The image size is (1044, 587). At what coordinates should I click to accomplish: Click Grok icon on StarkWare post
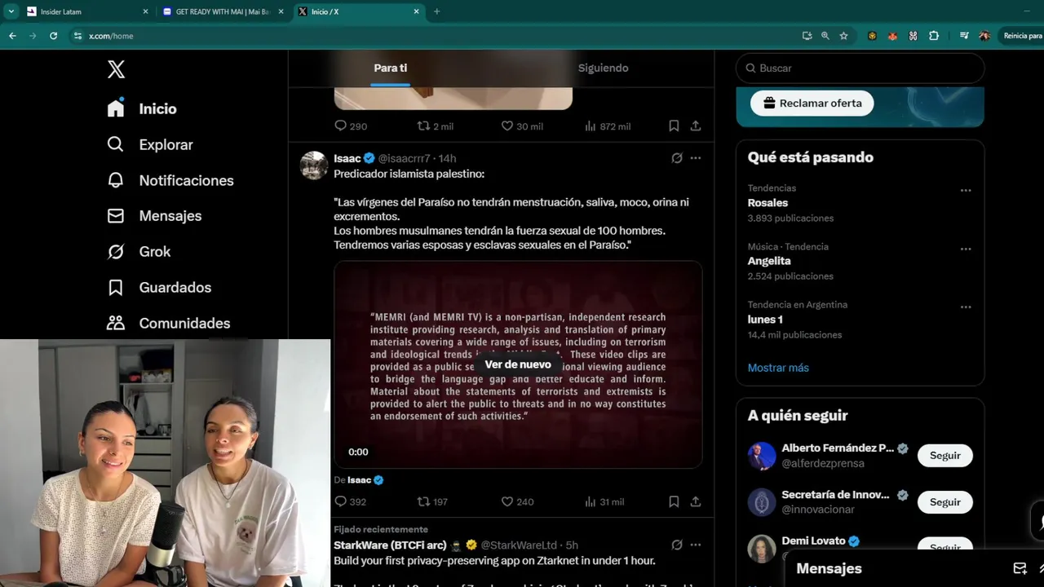(x=677, y=545)
